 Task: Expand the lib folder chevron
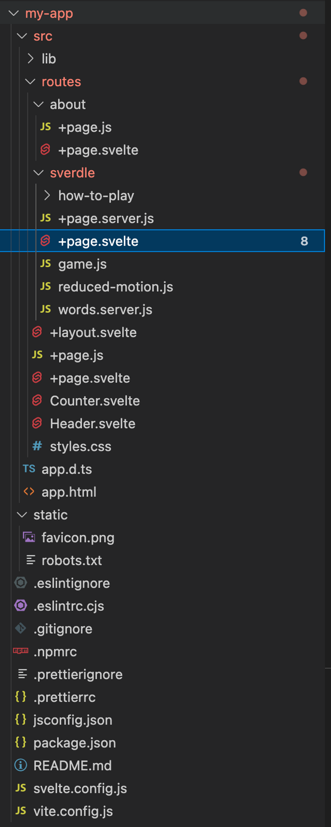pos(31,59)
